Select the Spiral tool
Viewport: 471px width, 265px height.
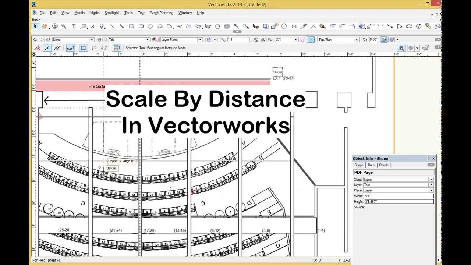[x=227, y=26]
